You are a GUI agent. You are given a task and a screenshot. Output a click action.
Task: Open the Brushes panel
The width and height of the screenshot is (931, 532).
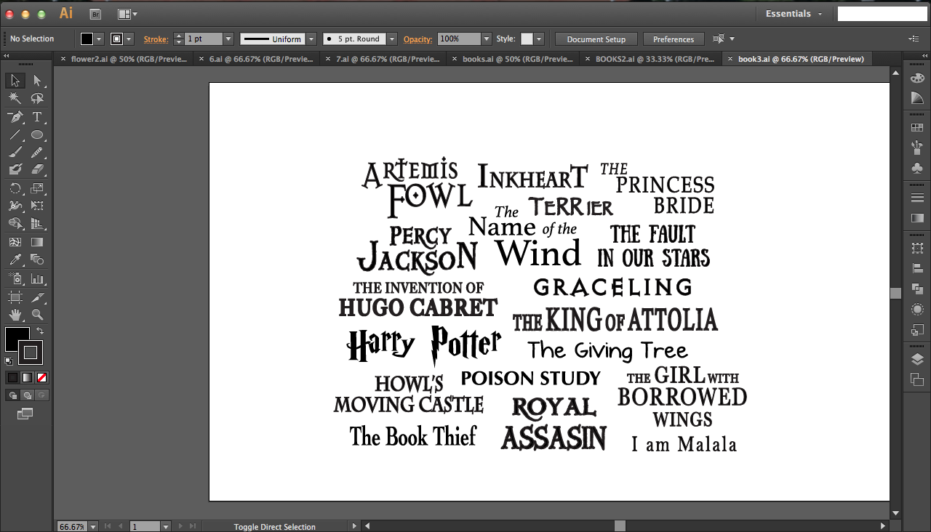click(917, 148)
